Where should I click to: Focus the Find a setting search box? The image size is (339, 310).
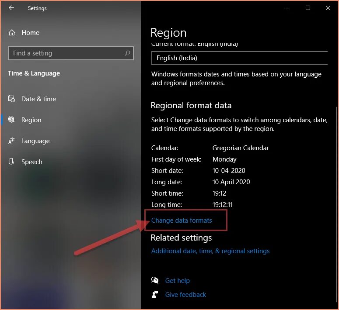click(71, 53)
